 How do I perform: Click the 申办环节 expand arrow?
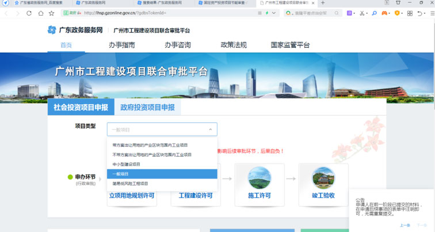click(x=100, y=179)
